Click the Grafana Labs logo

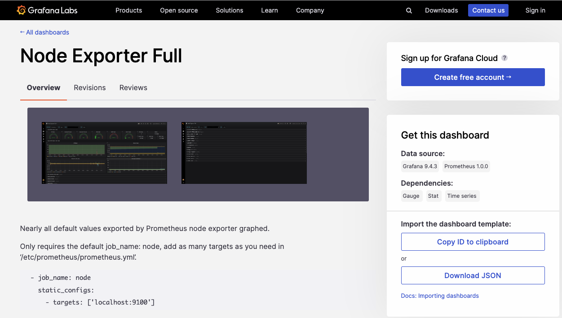pyautogui.click(x=47, y=10)
